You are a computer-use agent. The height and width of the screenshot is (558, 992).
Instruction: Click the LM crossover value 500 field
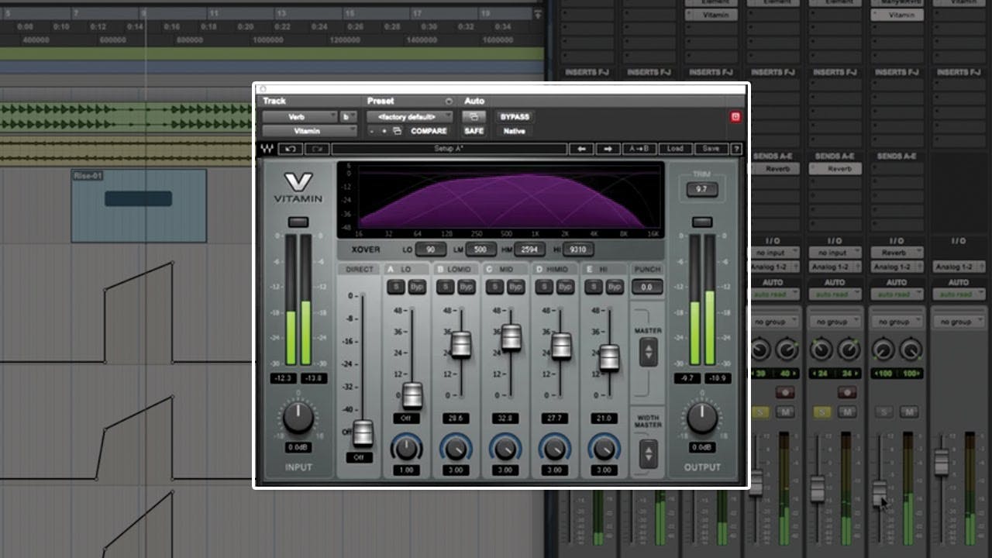click(480, 250)
